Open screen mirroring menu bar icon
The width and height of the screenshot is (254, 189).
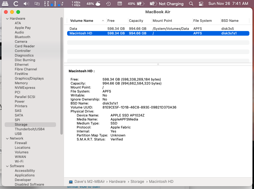pos(37,4)
